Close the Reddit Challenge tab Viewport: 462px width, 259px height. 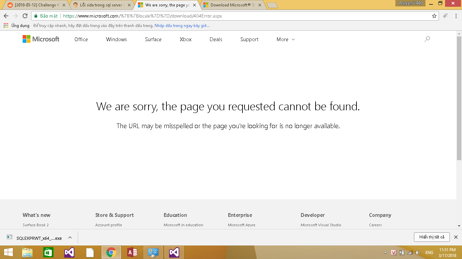click(x=64, y=5)
